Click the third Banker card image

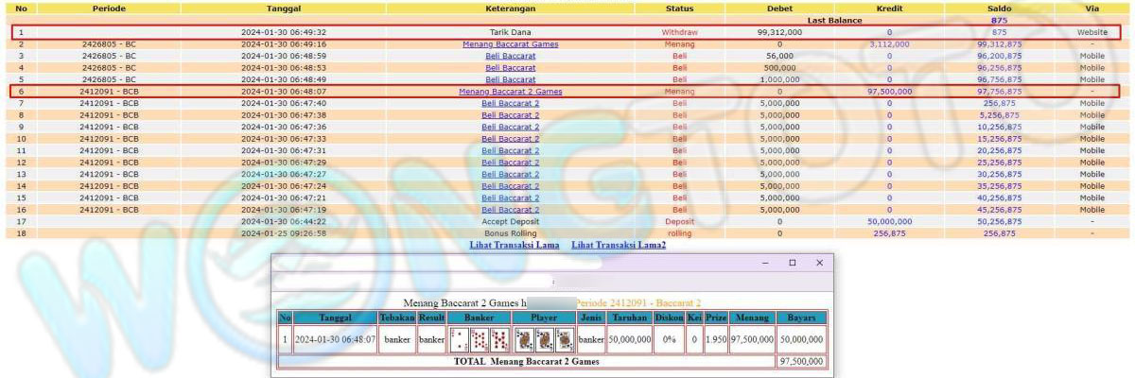click(x=499, y=339)
